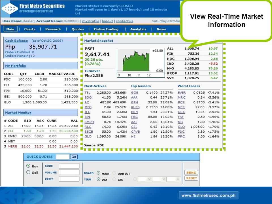The height and width of the screenshot is (204, 272).
Task: Click the PSEi intraday chart
Action: pyautogui.click(x=141, y=63)
